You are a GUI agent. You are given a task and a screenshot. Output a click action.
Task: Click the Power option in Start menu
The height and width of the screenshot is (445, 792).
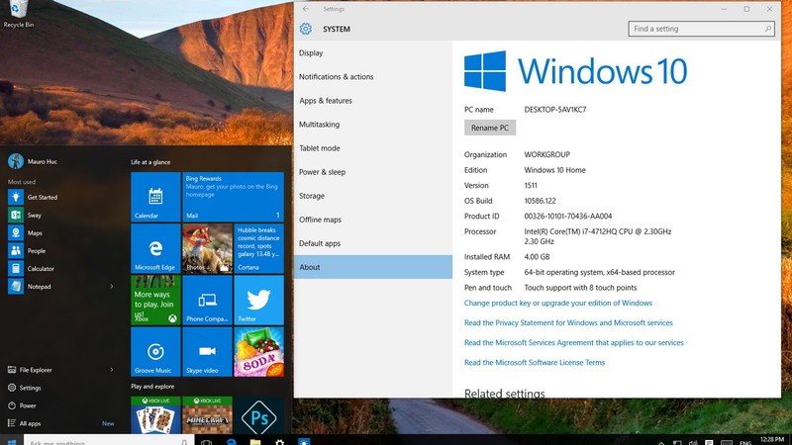22,405
